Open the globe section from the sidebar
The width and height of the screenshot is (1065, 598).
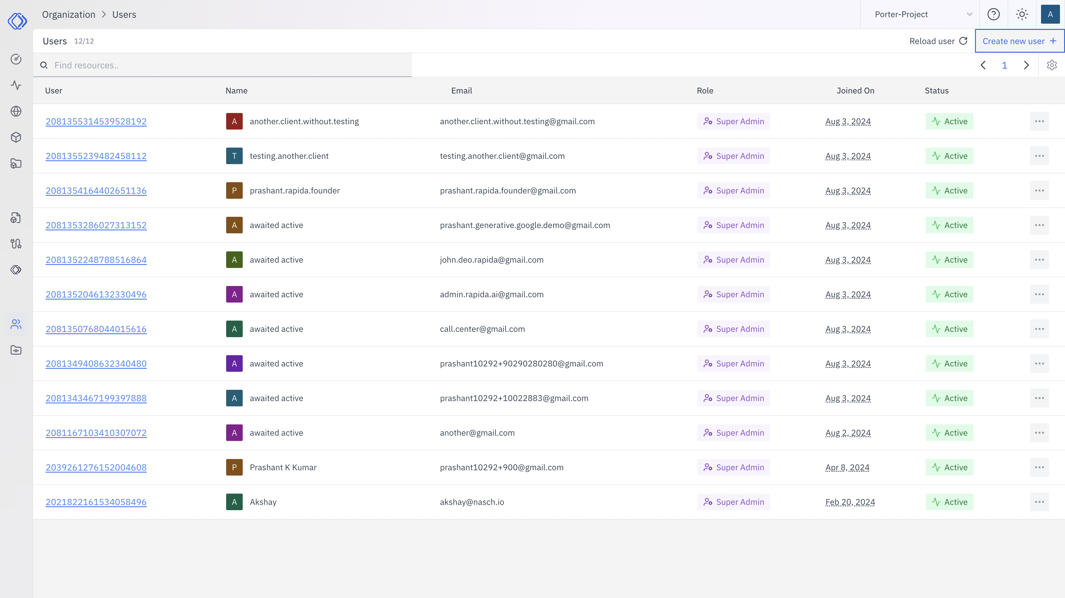coord(16,111)
